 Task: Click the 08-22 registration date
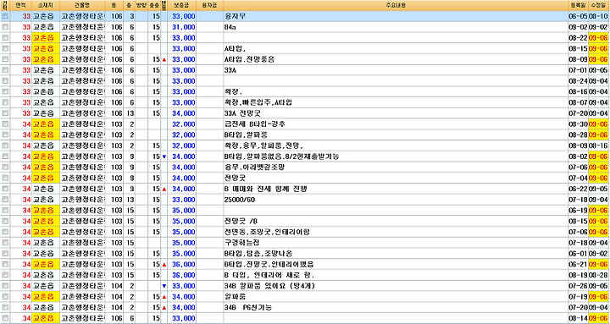579,38
